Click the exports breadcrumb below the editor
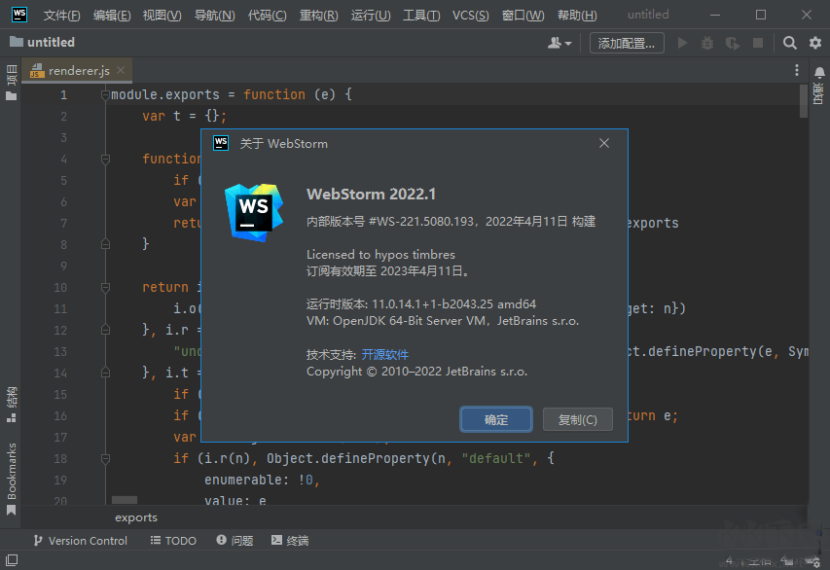 tap(136, 517)
